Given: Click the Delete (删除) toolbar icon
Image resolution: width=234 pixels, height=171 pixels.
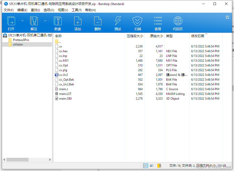Looking at the screenshot, I should point(98,21).
